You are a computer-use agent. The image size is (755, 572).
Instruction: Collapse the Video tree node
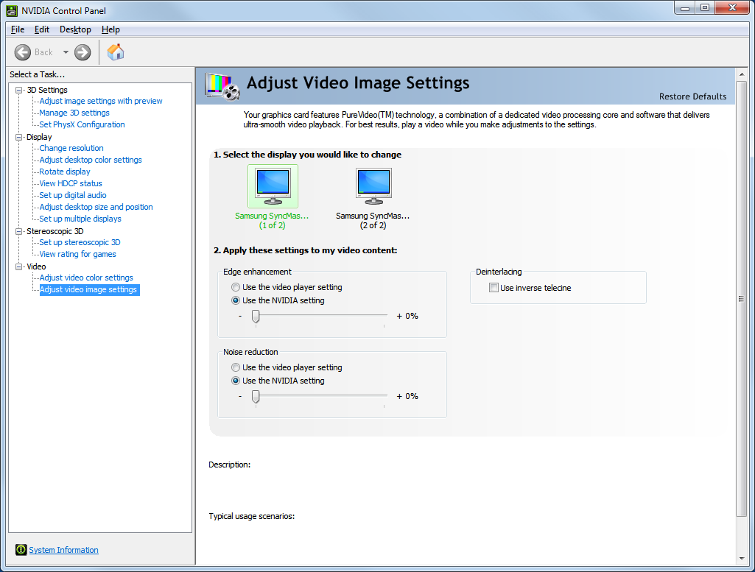(18, 266)
